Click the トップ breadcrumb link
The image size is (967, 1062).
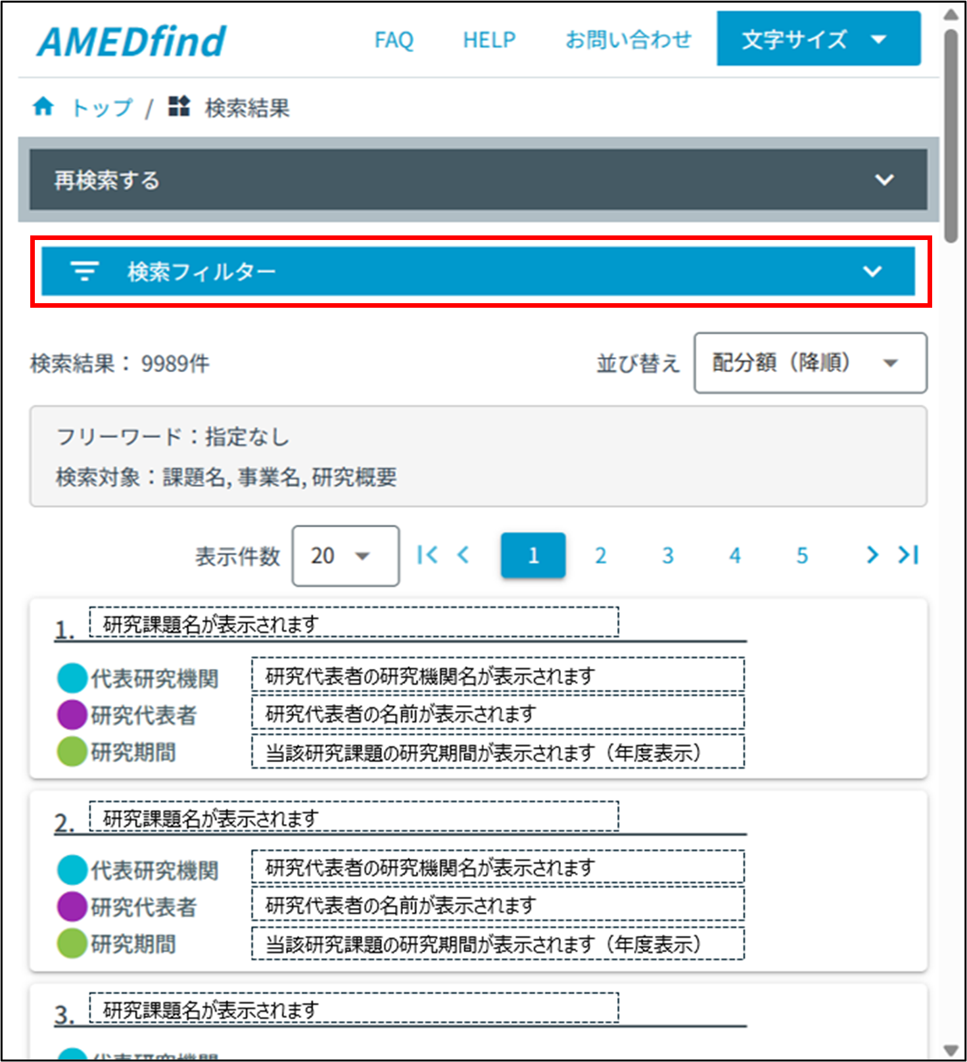(x=102, y=107)
